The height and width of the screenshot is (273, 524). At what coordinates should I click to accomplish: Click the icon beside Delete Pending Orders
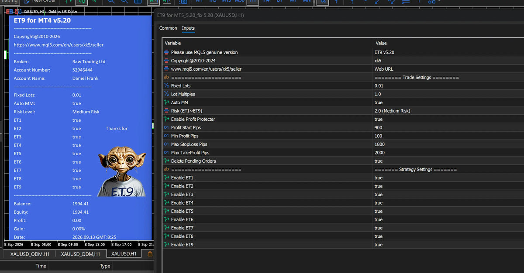166,161
